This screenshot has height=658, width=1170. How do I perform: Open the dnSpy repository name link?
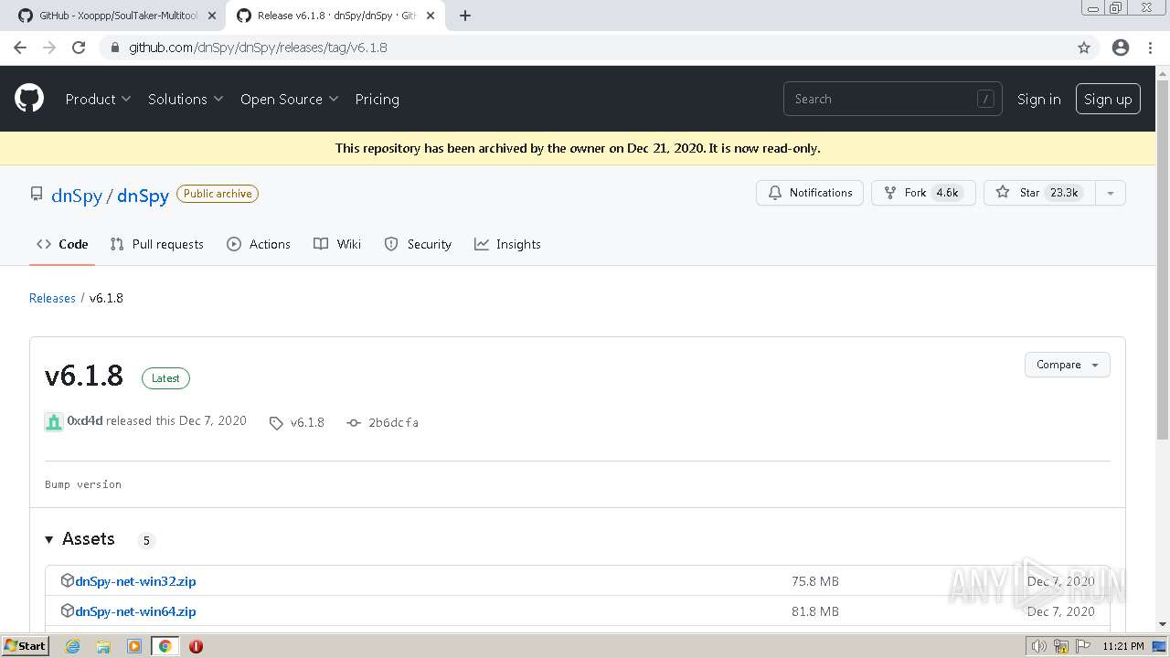143,195
